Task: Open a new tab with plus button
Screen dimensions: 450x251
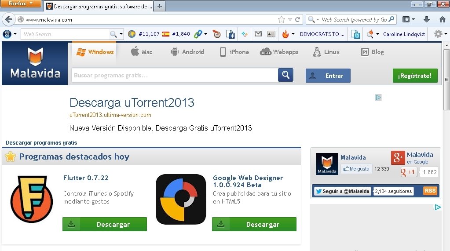Action: point(160,6)
